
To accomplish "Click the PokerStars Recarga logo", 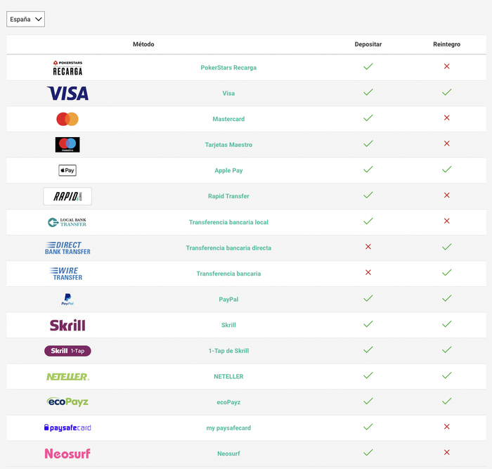I will coord(67,68).
